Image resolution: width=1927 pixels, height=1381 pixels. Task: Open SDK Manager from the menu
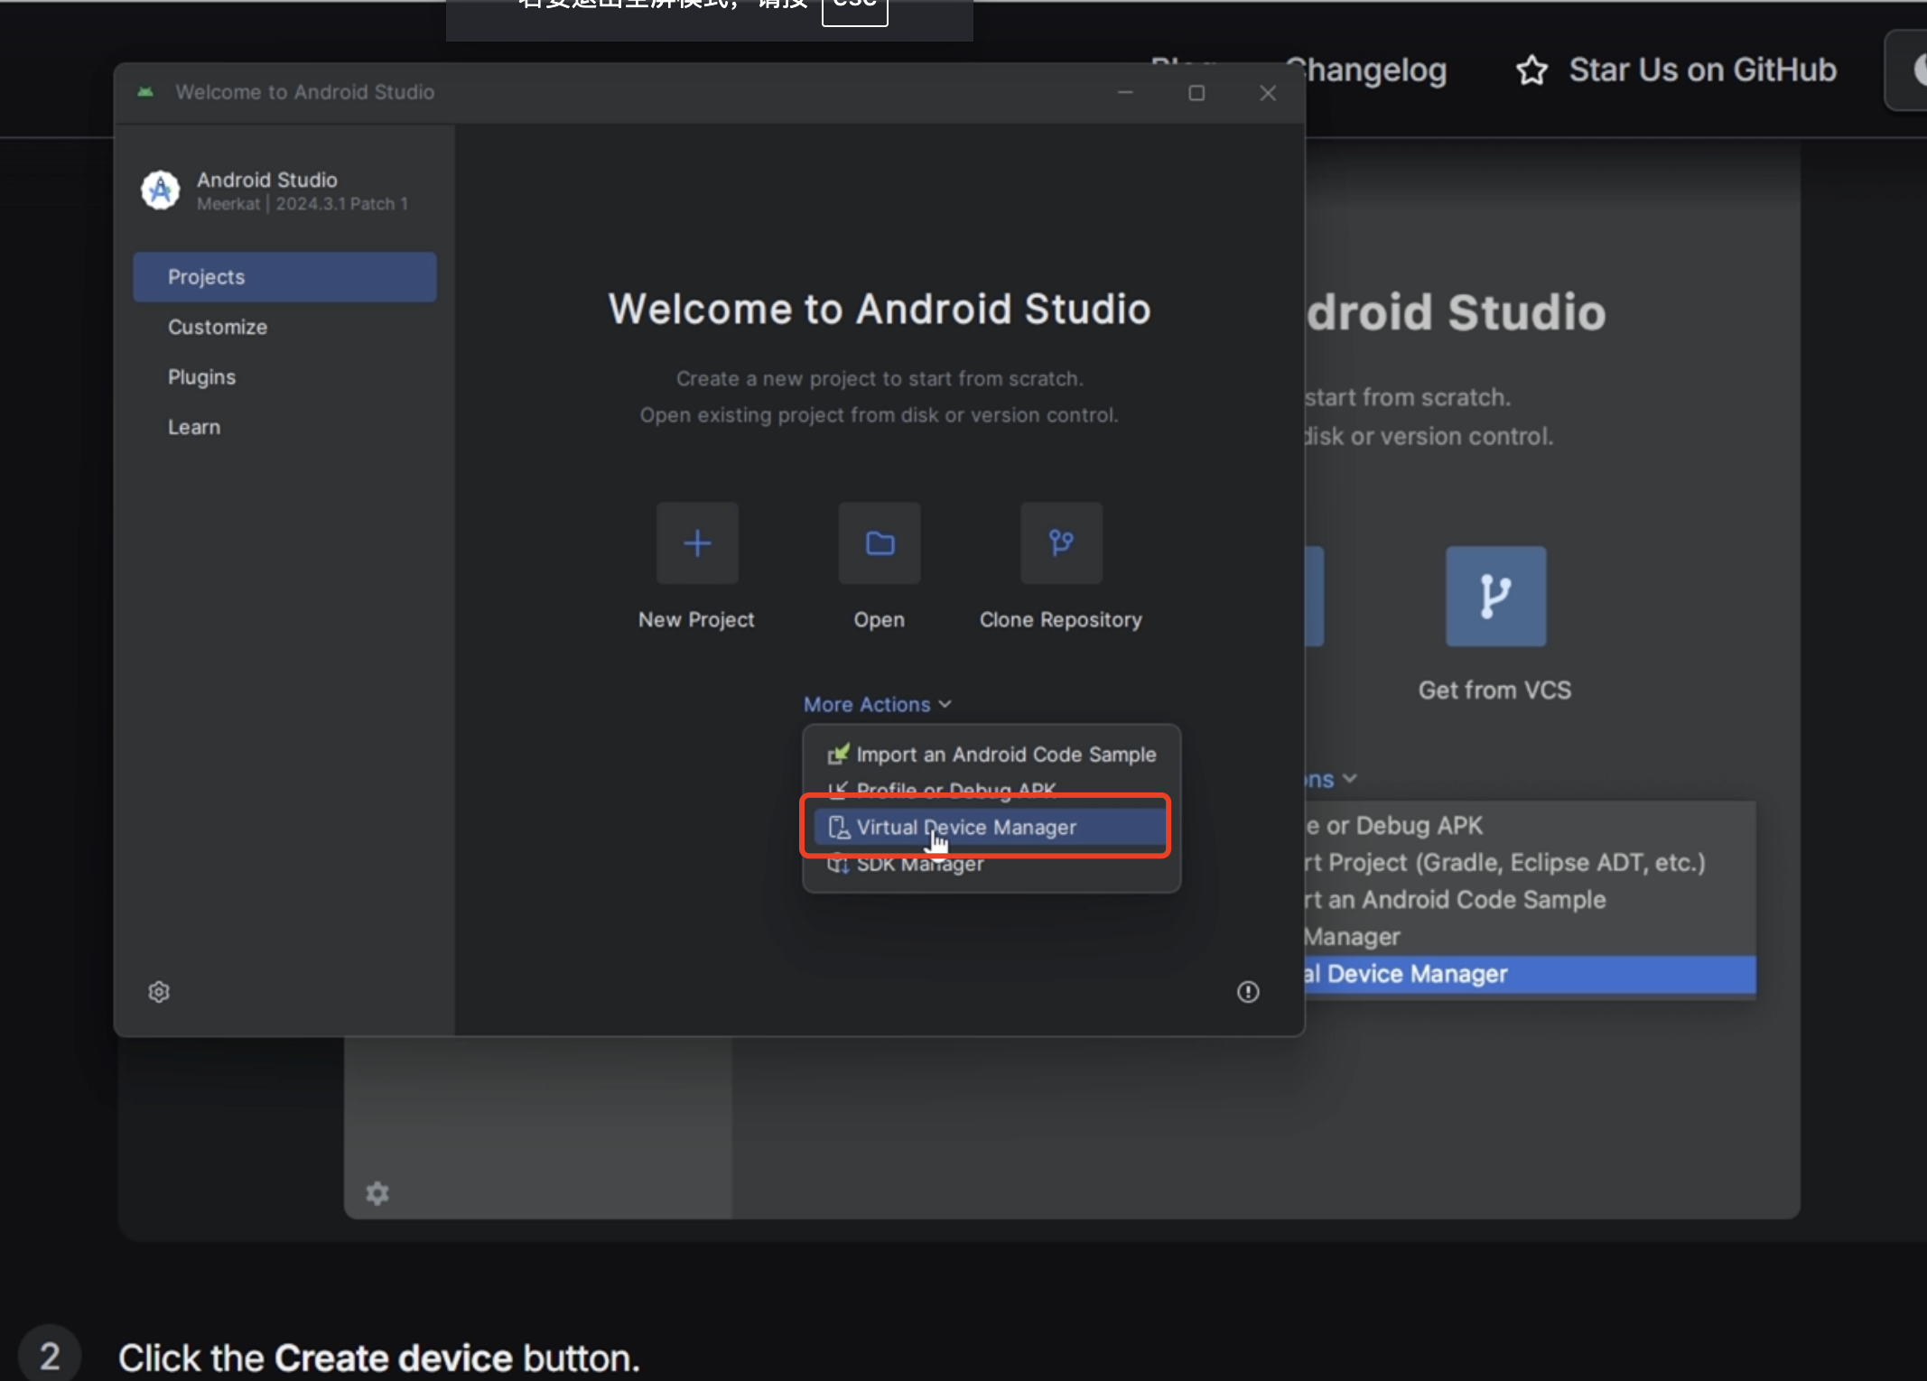[919, 867]
